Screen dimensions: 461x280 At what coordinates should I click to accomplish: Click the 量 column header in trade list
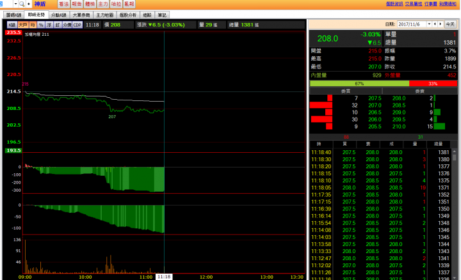point(415,144)
